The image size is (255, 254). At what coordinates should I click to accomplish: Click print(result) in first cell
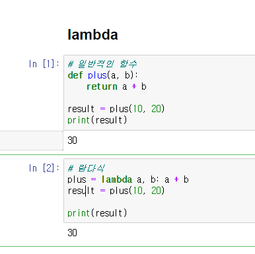click(x=97, y=120)
